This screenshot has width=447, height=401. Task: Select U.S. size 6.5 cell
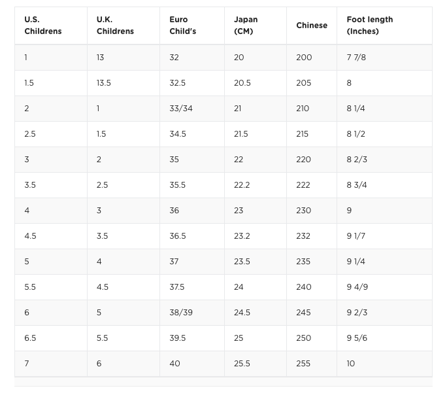30,338
